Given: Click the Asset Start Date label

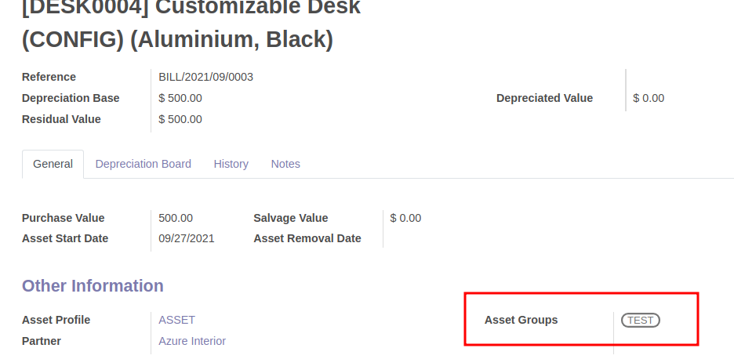Looking at the screenshot, I should point(65,239).
